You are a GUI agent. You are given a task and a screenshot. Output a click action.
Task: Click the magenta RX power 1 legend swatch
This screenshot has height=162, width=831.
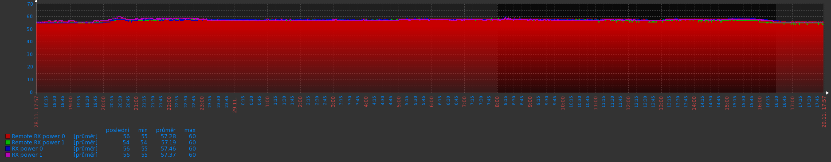(8, 155)
